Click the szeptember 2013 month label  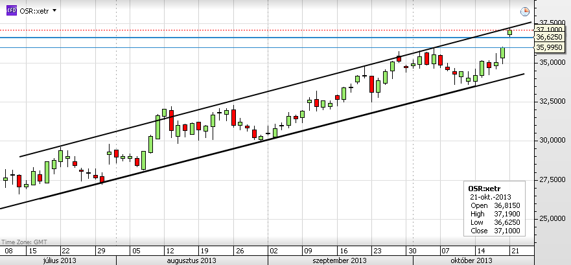[x=340, y=260]
